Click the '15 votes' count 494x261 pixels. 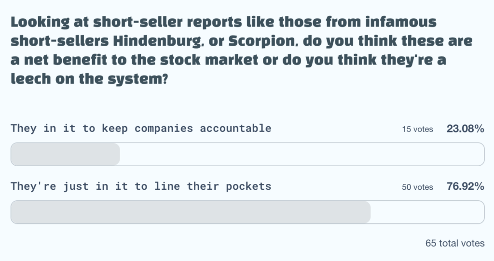pos(417,129)
